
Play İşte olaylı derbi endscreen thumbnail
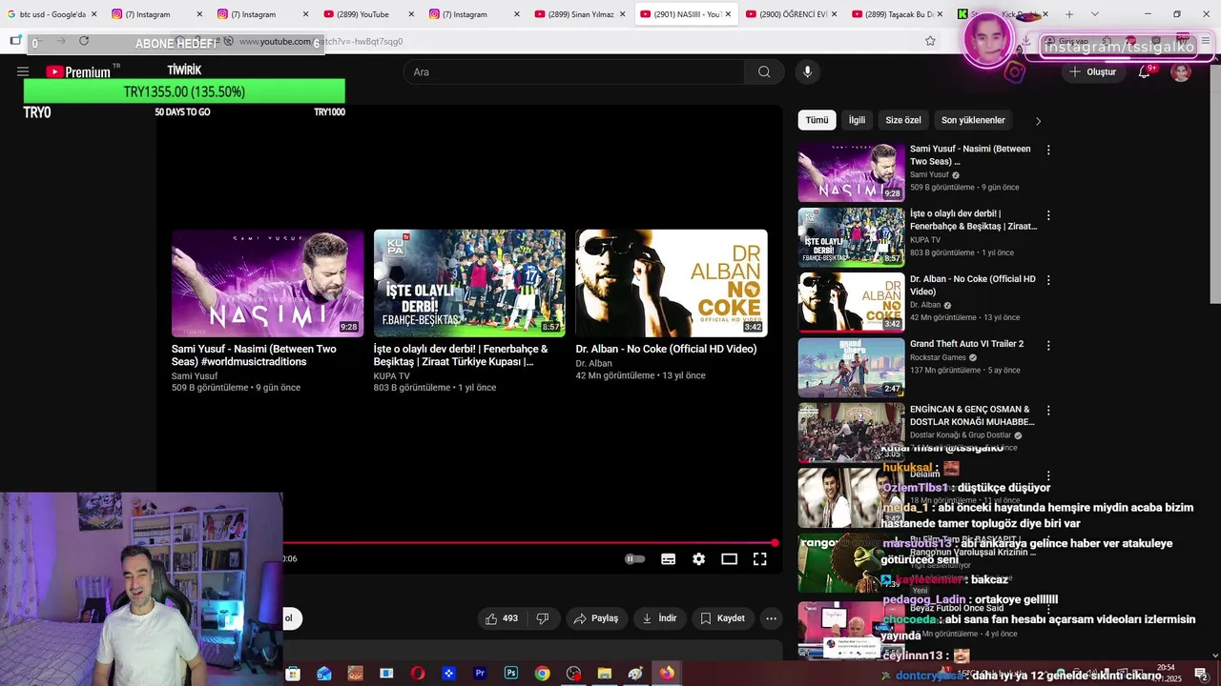point(469,283)
